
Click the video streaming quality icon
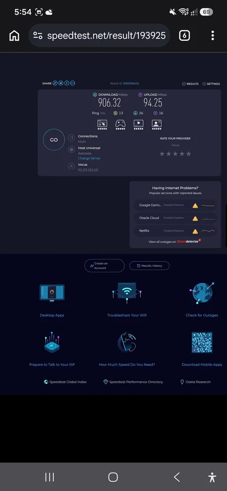point(139,123)
